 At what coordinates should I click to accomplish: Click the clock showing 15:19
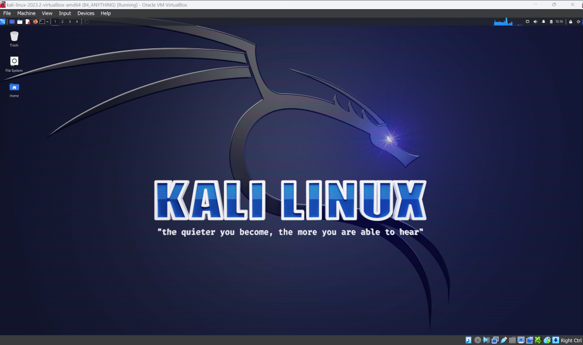coord(559,22)
